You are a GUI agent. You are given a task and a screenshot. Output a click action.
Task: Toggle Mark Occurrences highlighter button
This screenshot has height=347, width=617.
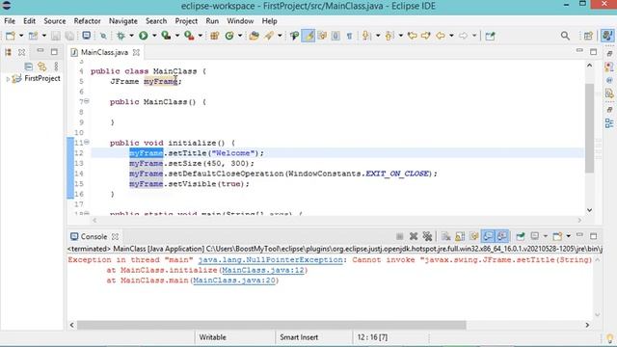308,36
